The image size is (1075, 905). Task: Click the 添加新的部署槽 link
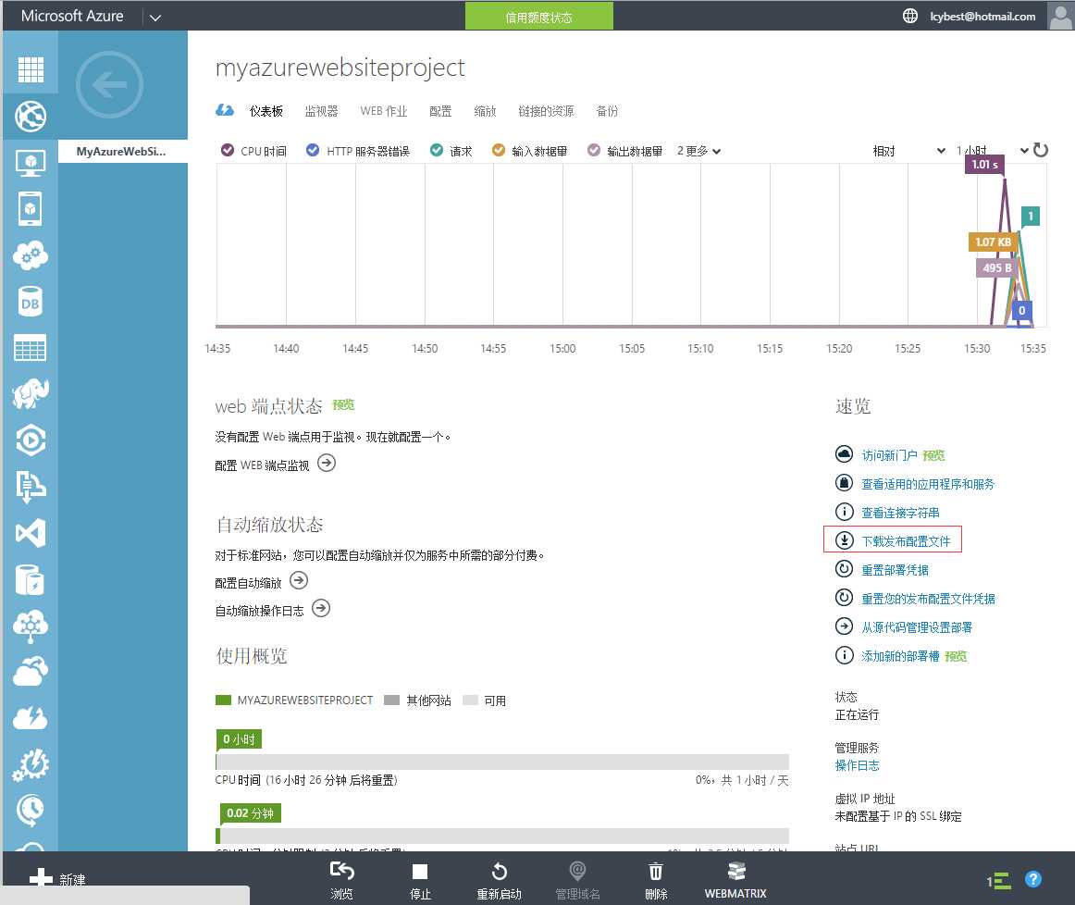click(900, 656)
